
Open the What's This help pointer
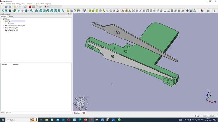coord(85,11)
